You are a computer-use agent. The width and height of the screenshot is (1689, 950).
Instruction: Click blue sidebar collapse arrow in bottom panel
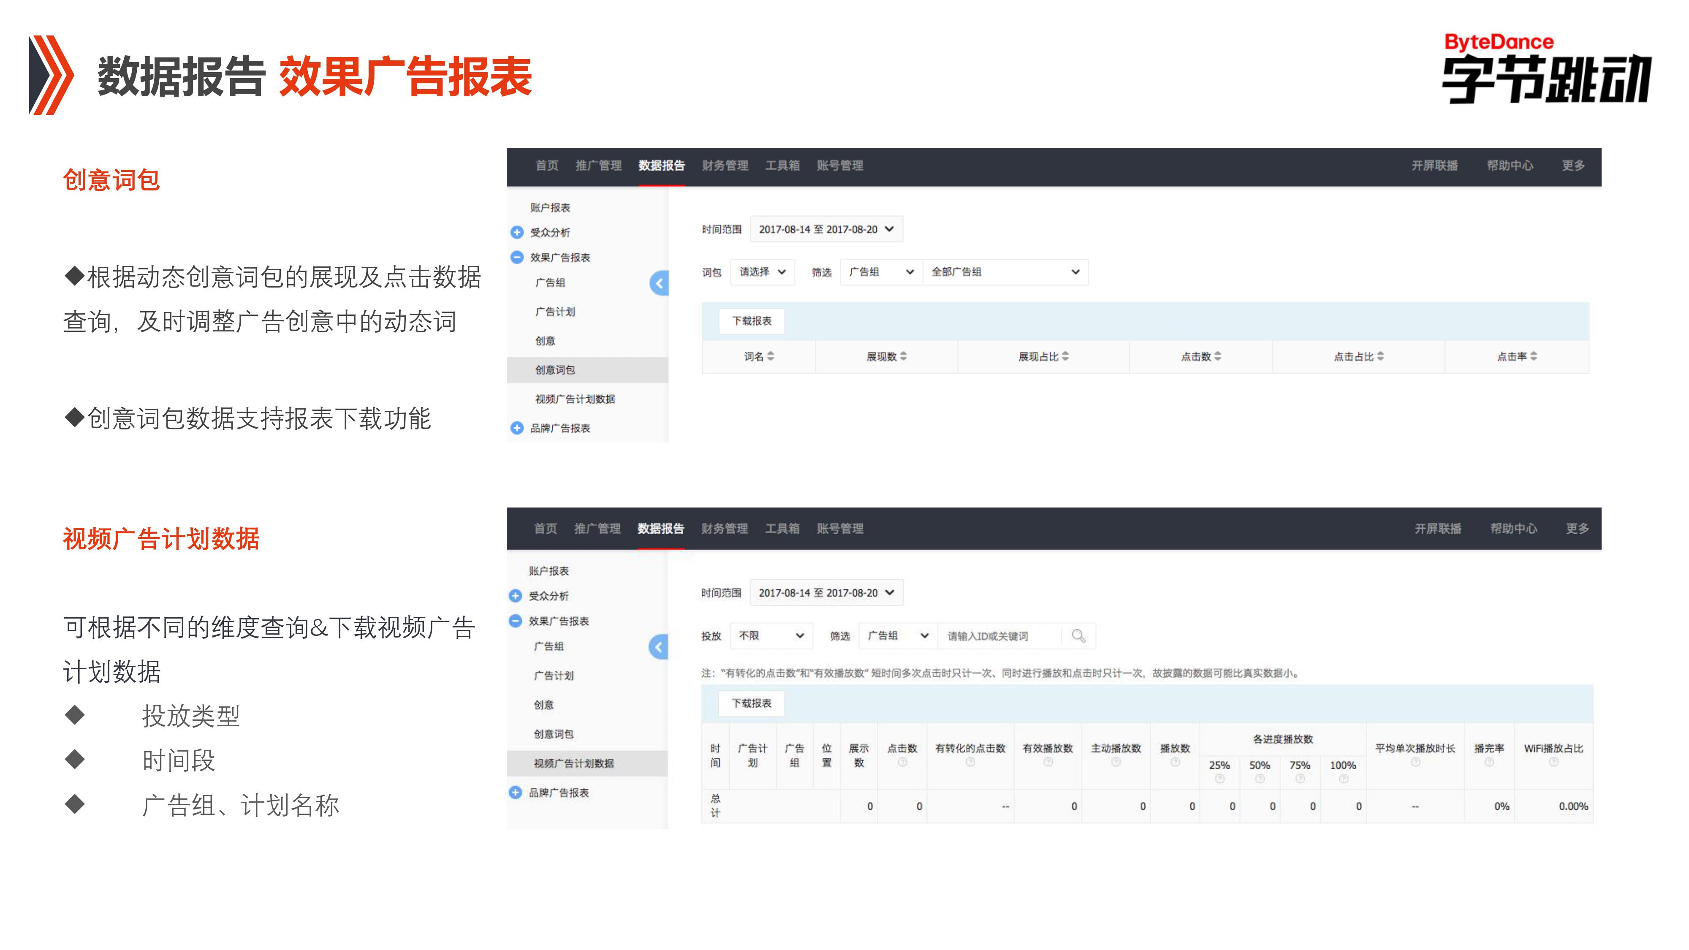(658, 647)
